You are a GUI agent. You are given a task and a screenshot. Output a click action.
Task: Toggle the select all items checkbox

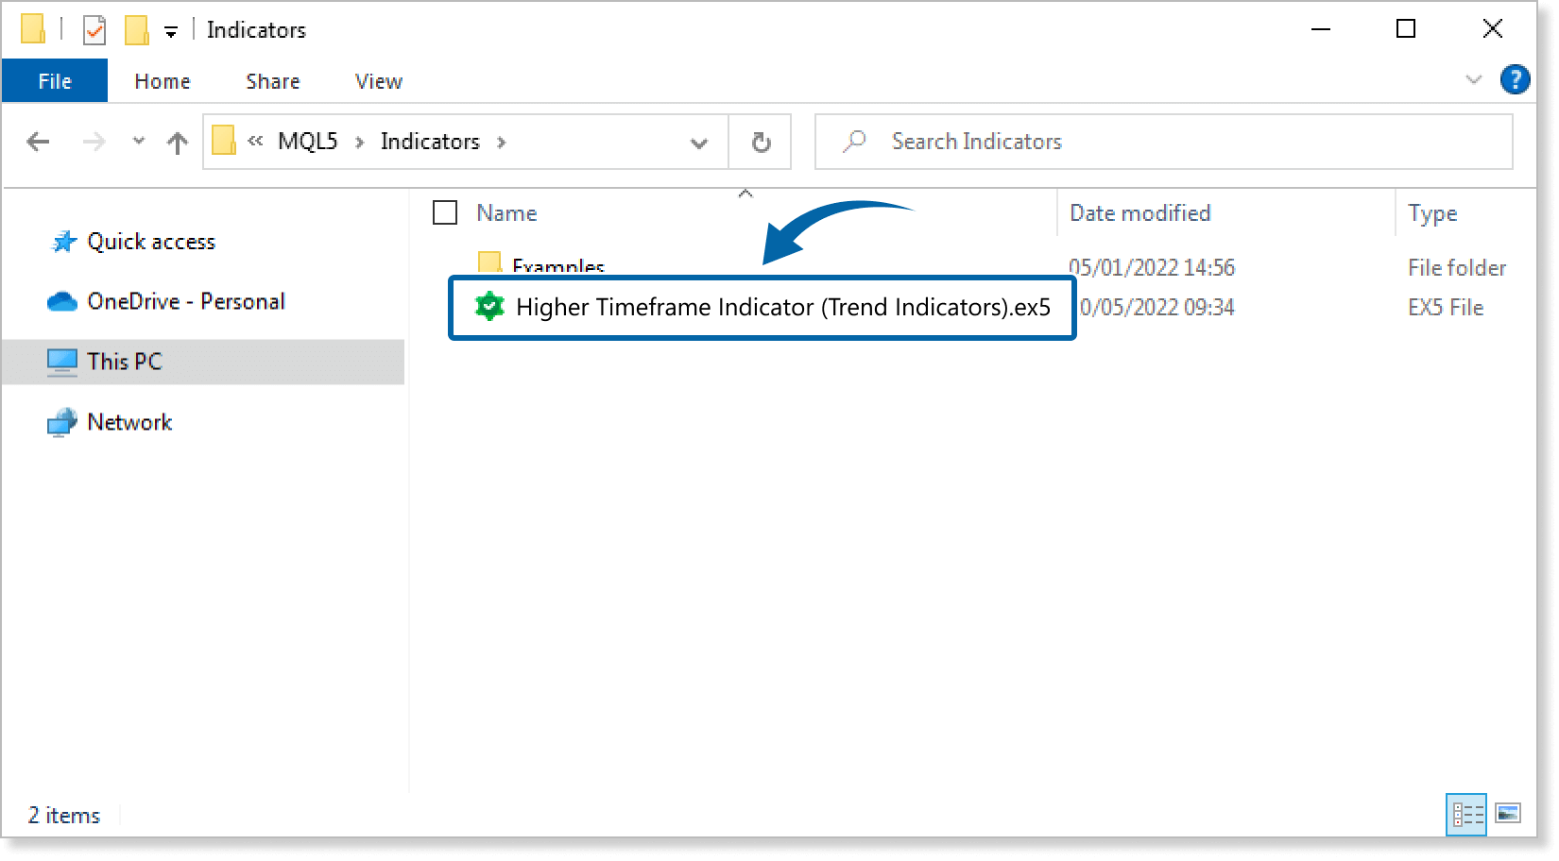point(445,213)
